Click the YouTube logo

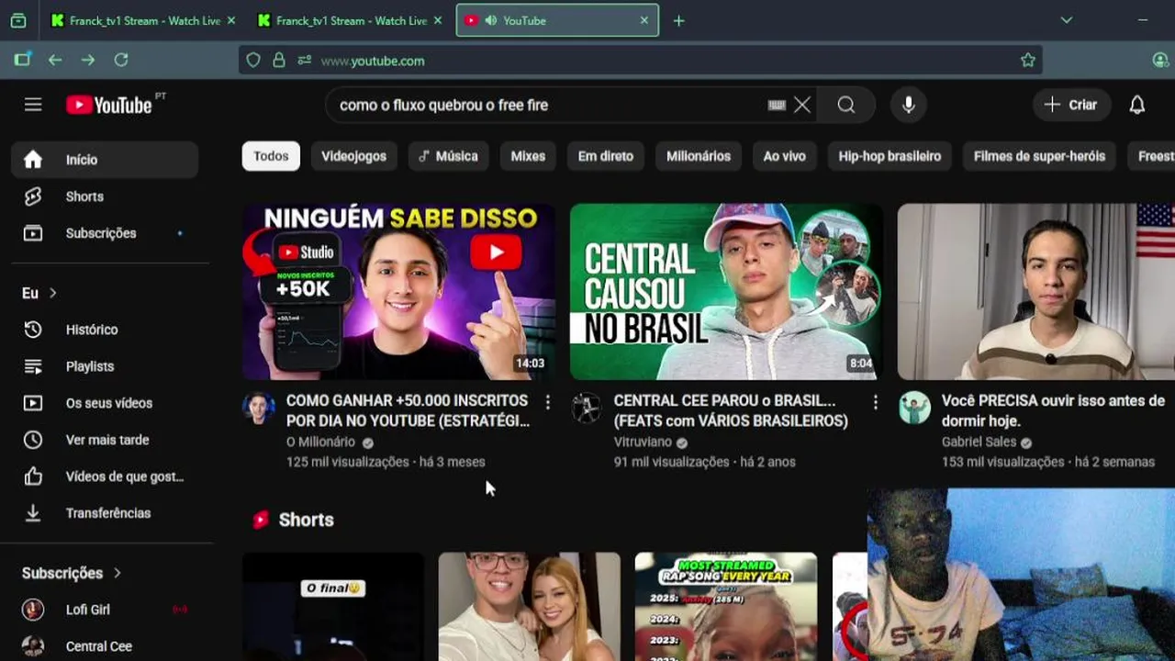click(x=109, y=105)
